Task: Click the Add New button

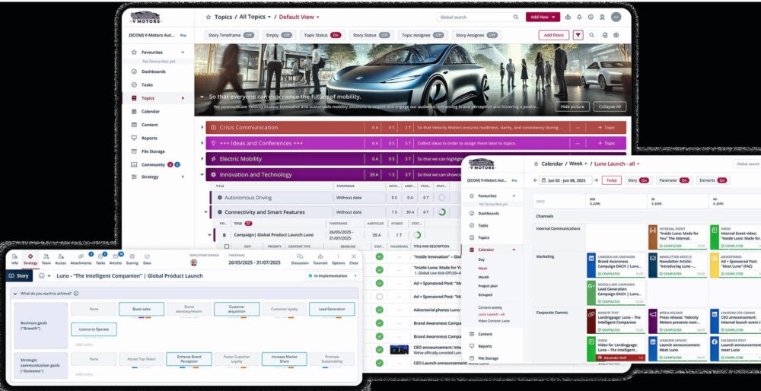Action: [x=543, y=17]
